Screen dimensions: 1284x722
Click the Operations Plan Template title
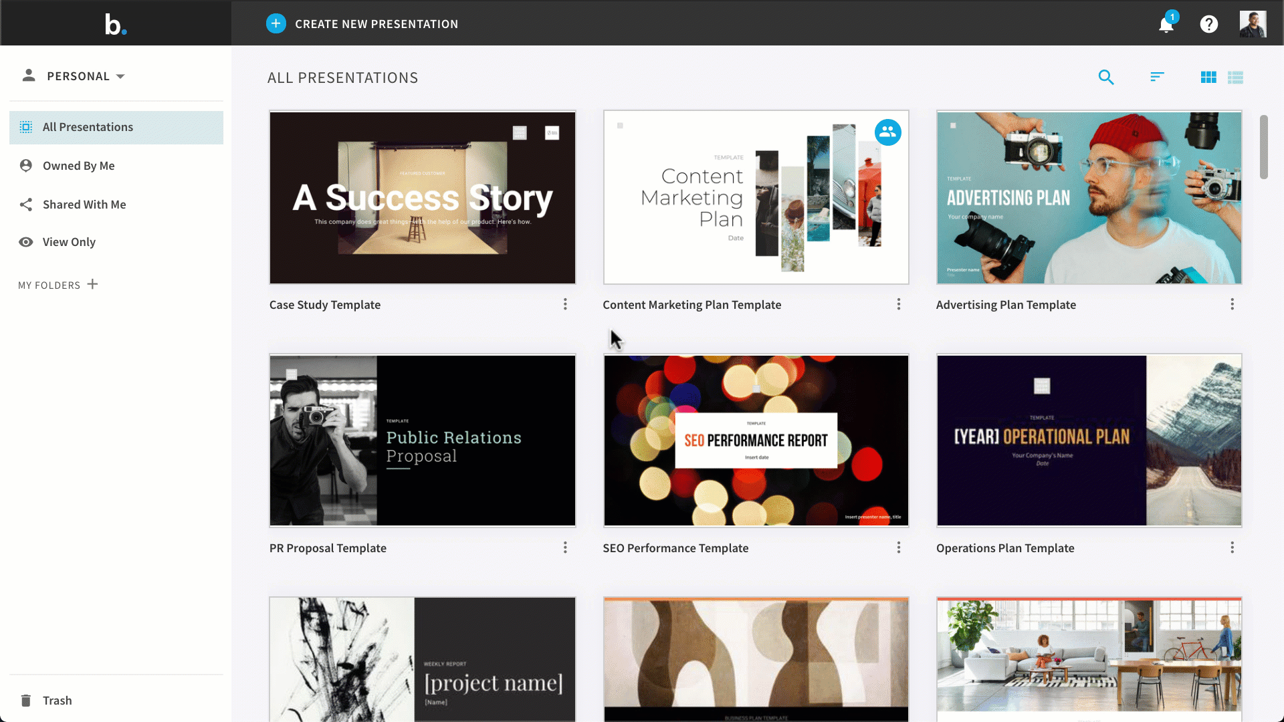[1005, 548]
